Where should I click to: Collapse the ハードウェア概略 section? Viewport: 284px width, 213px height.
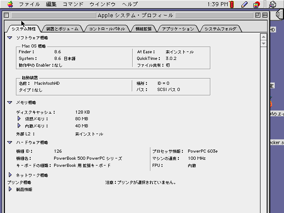point(10,142)
